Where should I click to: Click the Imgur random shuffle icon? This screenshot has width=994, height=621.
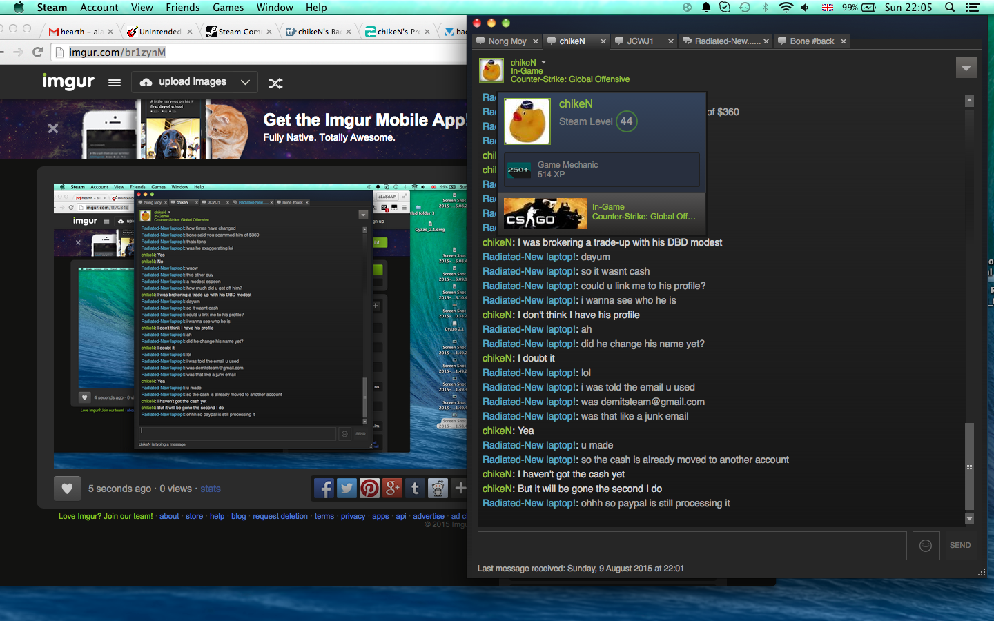275,83
